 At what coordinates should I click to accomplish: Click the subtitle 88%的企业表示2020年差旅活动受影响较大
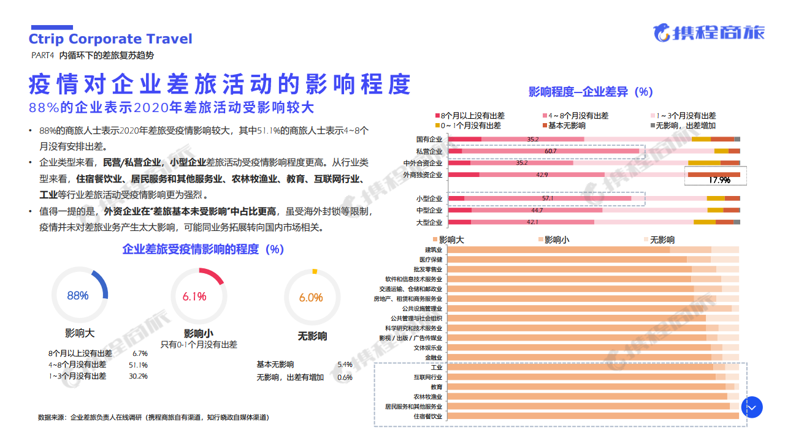[172, 108]
